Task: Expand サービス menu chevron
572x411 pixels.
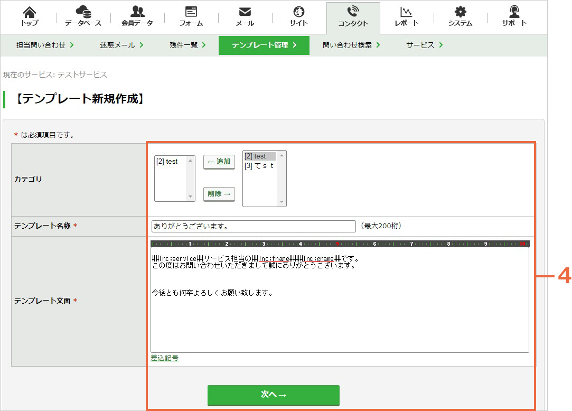Action: (441, 45)
